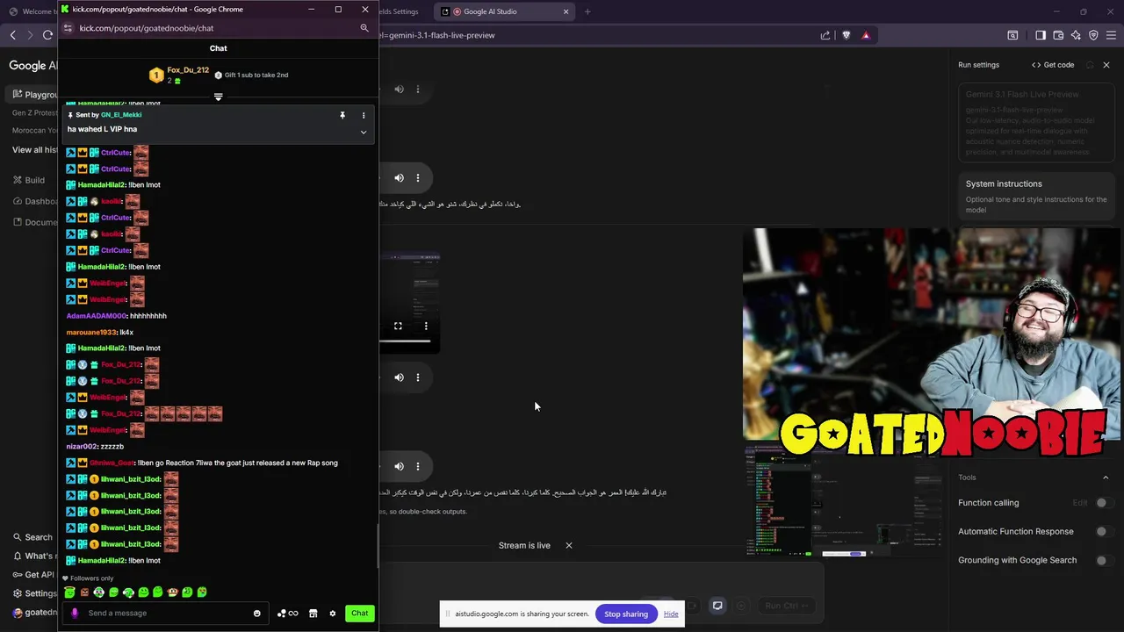
Task: Open a new Brave tab
Action: pos(587,11)
